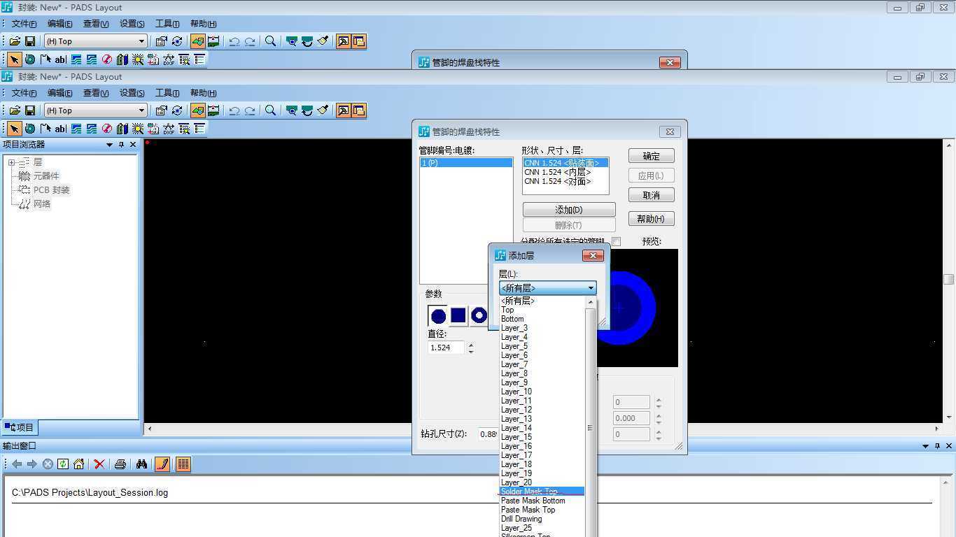Click the Home icon in output window toolbar
The height and width of the screenshot is (537, 956).
tap(78, 464)
